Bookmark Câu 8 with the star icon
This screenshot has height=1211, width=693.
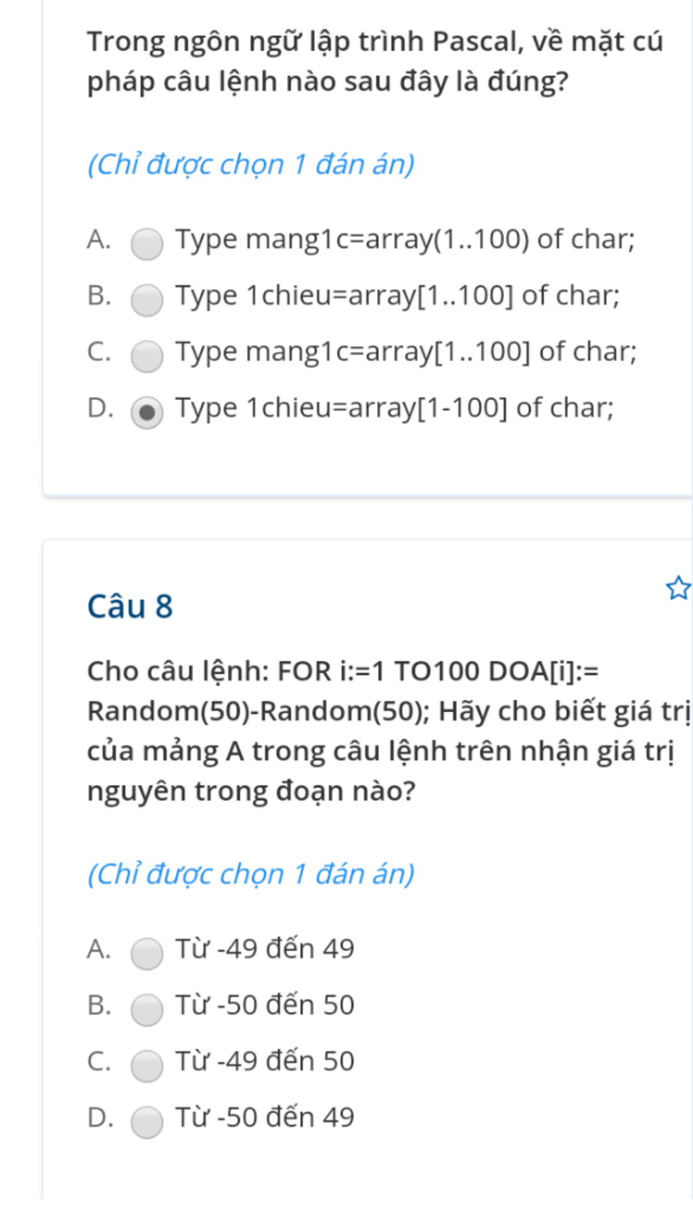[x=678, y=588]
